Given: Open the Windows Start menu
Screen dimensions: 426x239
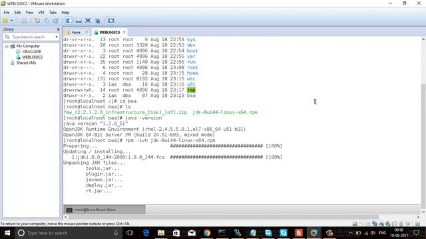Looking at the screenshot, I should click(7, 233).
